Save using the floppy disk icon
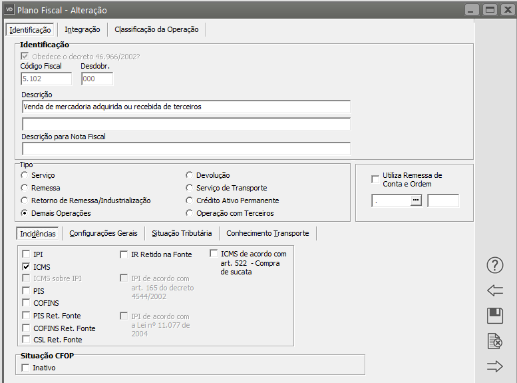This screenshot has width=517, height=383. pos(495,316)
